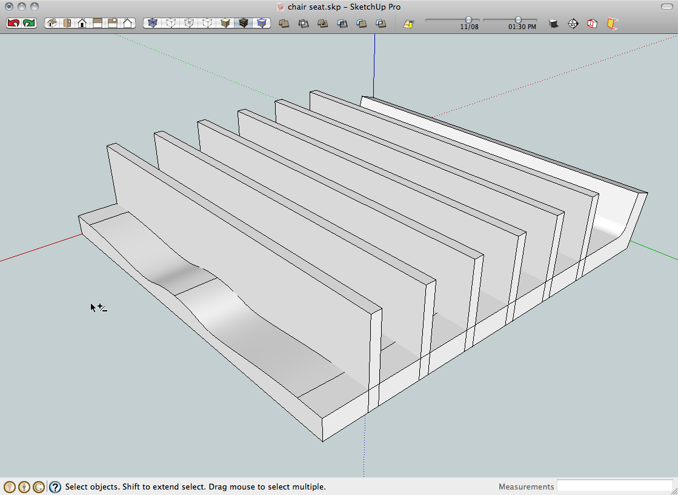This screenshot has height=495, width=678.
Task: Click the green Redo arrow
Action: pyautogui.click(x=29, y=23)
